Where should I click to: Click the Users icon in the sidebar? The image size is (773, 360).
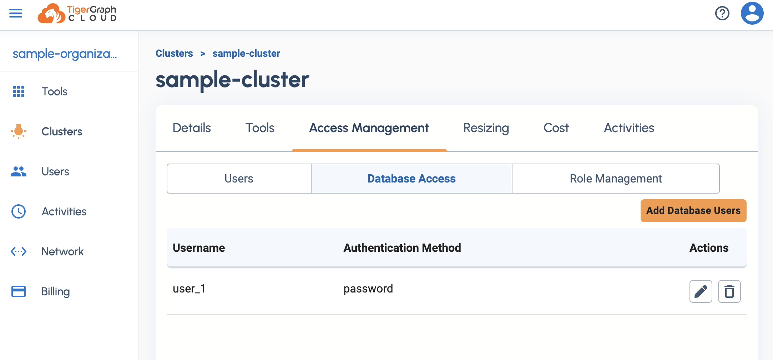pyautogui.click(x=19, y=171)
